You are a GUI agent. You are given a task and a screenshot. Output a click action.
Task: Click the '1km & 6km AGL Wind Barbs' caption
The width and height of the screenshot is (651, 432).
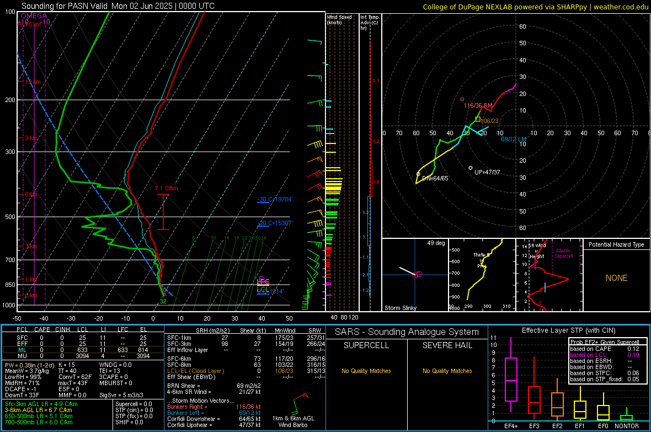[x=293, y=422]
